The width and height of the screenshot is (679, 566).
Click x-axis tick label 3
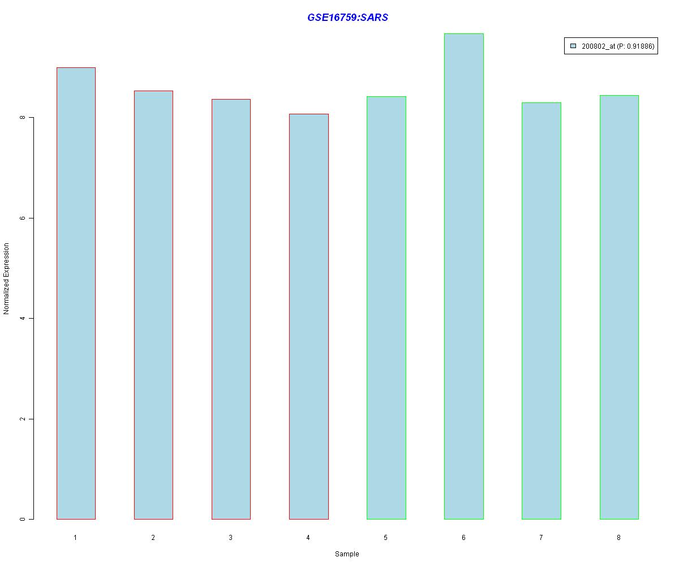[x=230, y=537]
